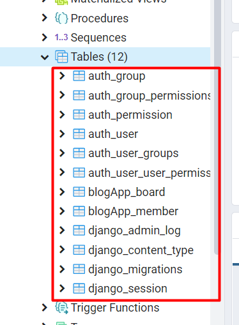The image size is (239, 325).
Task: Select the auth_user_groups table name
Action: [x=134, y=154]
